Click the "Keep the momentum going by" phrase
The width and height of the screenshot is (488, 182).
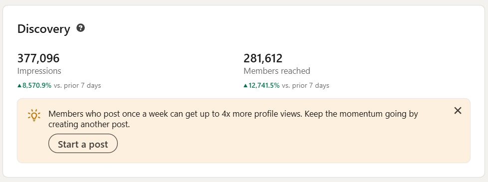point(361,114)
